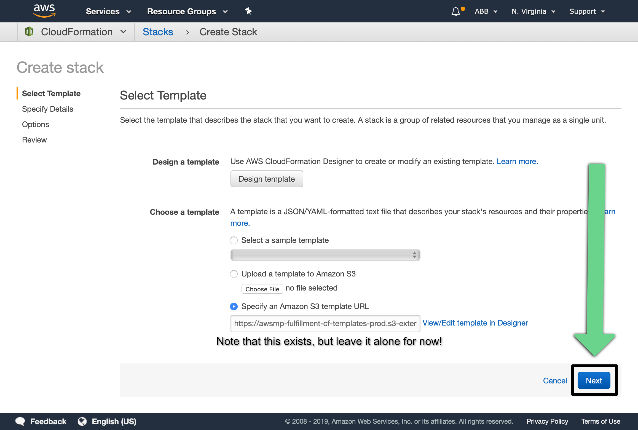Viewport: 638px width, 430px height.
Task: Click the English (US) language selector
Action: pyautogui.click(x=114, y=421)
